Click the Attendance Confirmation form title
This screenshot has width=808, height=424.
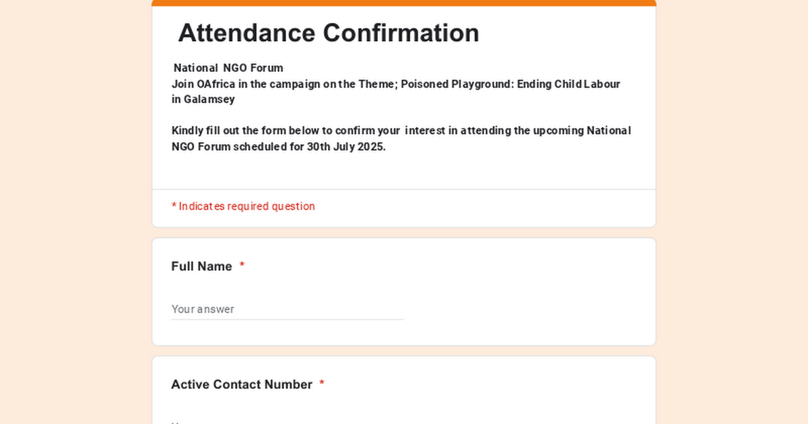[329, 32]
